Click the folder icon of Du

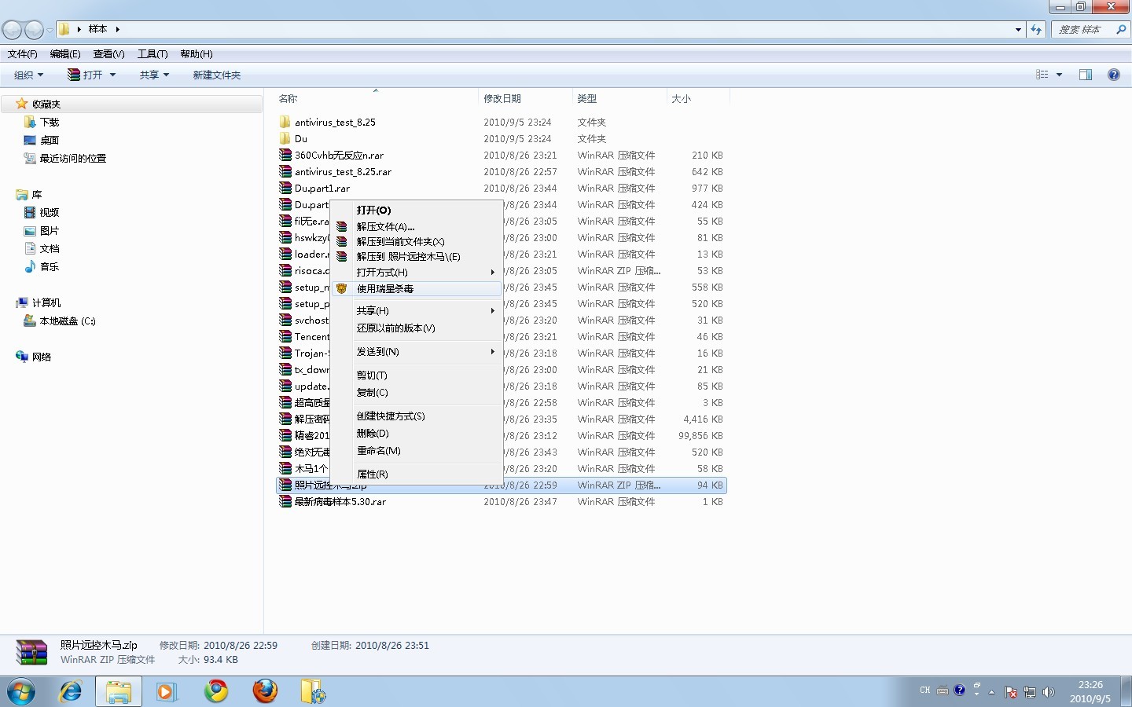coord(285,139)
